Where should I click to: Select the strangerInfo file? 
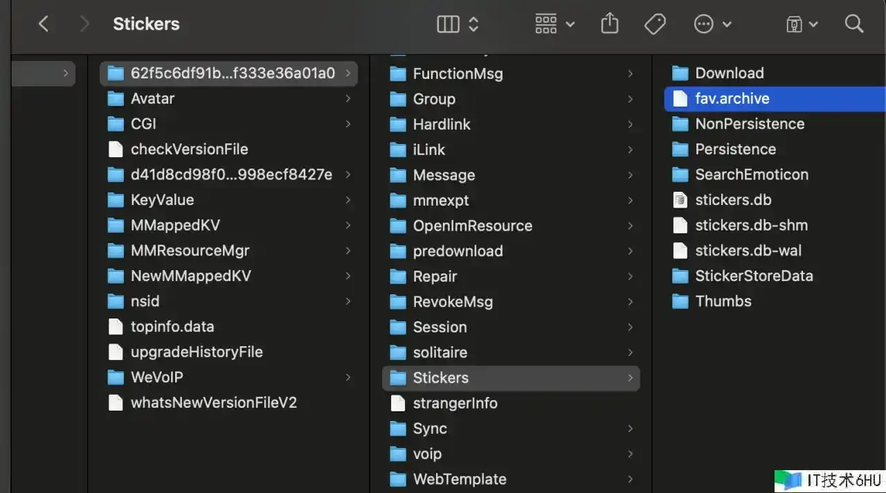click(x=455, y=403)
